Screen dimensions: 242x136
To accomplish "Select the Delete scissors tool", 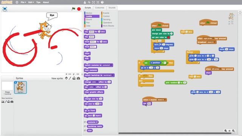I will point(89,2).
